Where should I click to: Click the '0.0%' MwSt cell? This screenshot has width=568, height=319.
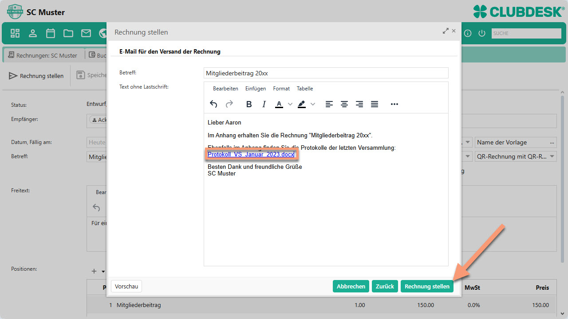(474, 305)
